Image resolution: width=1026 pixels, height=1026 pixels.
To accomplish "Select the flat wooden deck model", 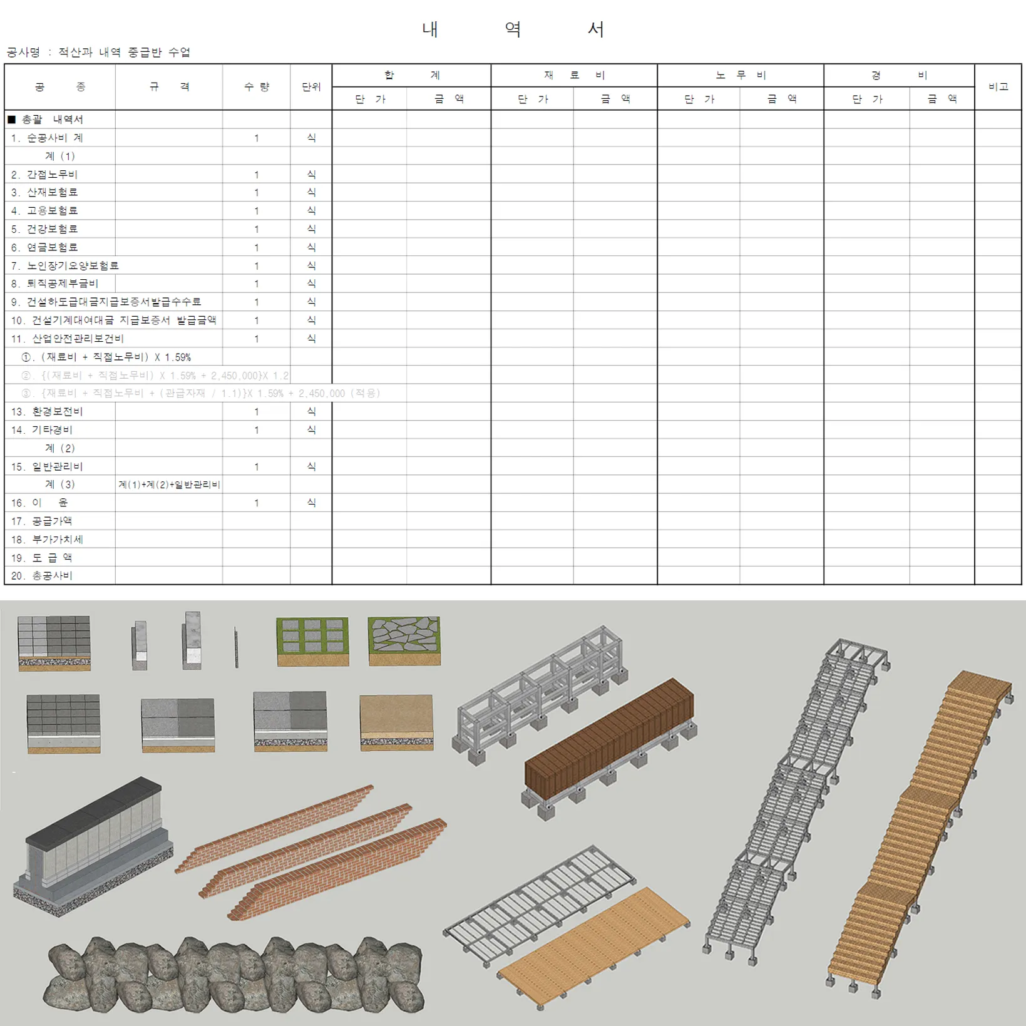I will click(594, 948).
